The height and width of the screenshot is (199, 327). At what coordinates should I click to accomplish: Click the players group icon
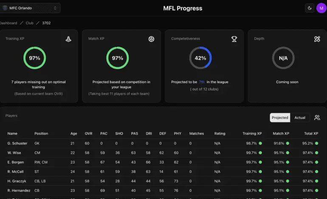click(317, 118)
